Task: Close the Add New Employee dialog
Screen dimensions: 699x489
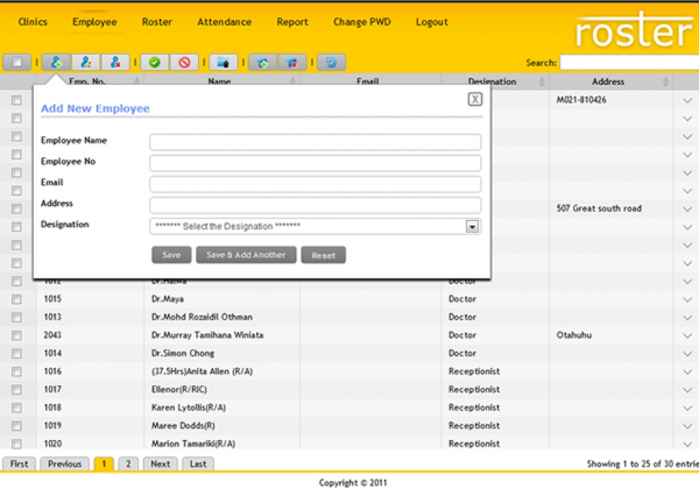Action: tap(475, 99)
